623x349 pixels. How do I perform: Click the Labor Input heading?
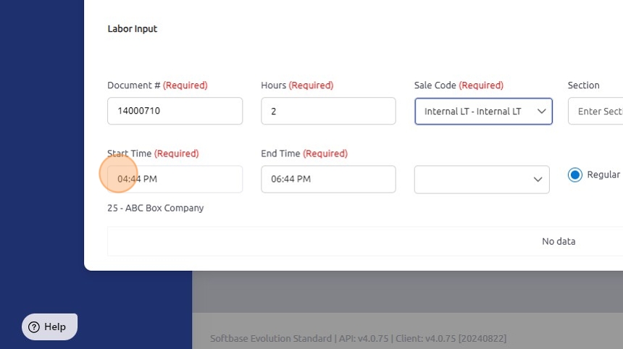click(133, 29)
